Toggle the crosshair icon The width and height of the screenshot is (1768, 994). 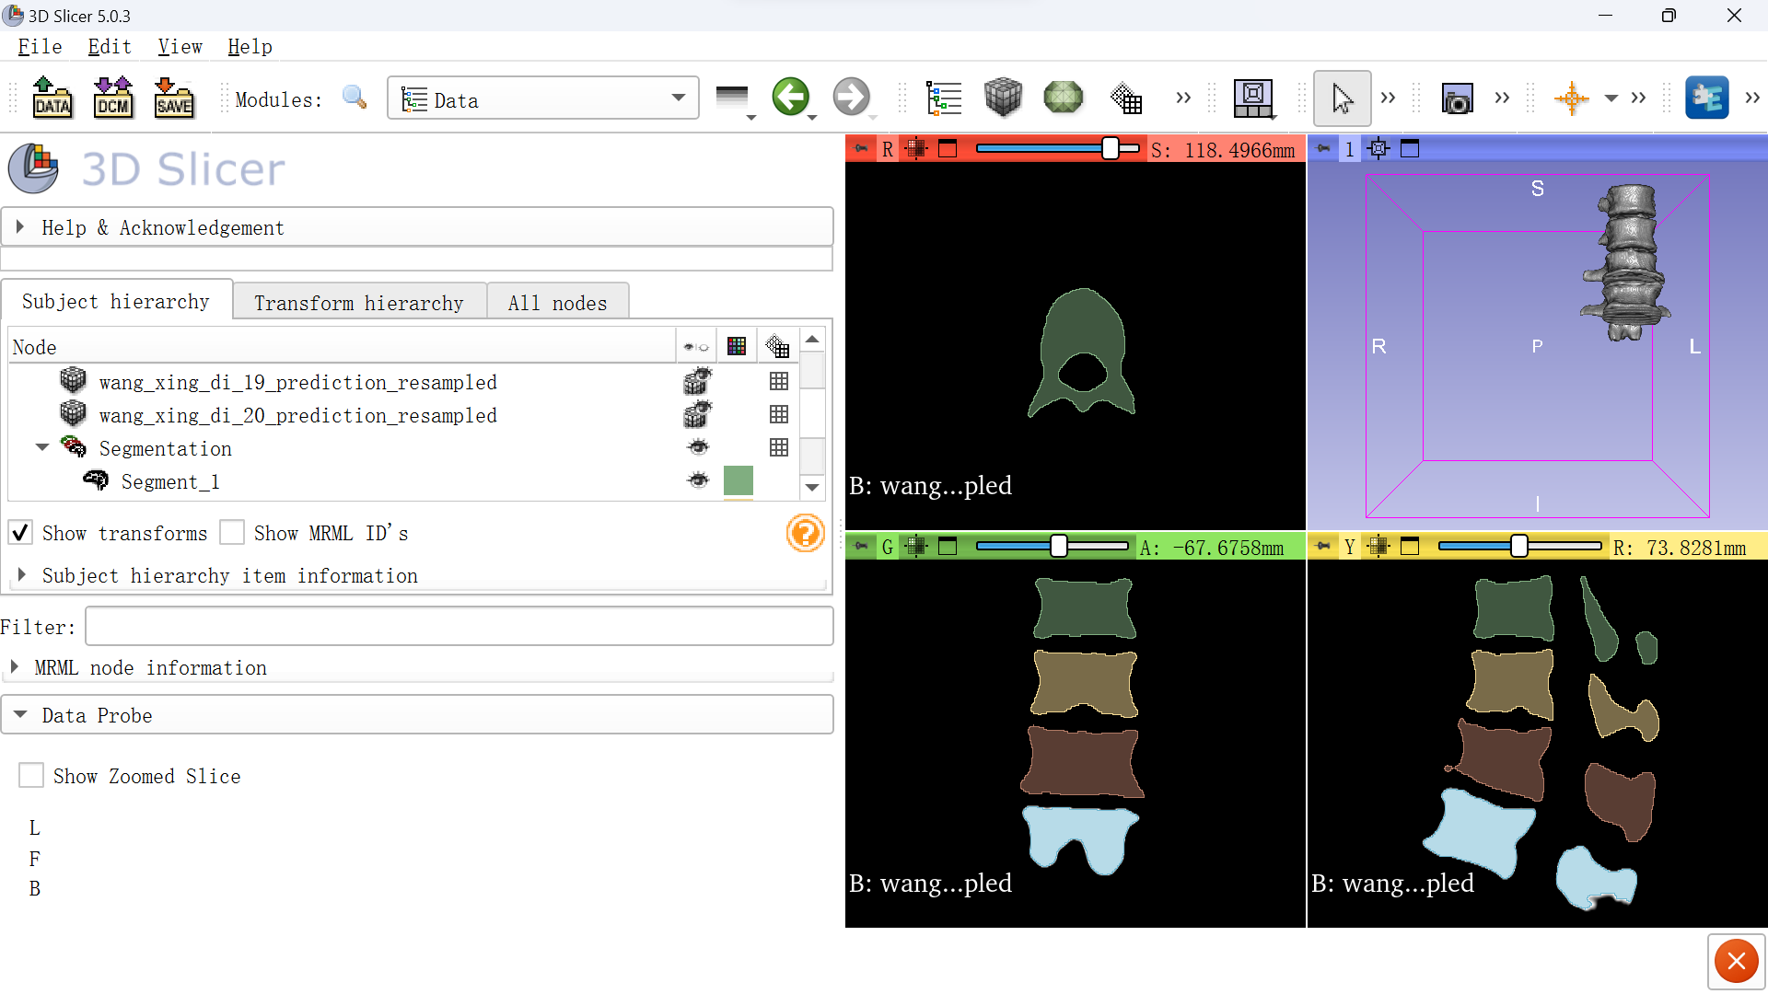tap(1571, 98)
